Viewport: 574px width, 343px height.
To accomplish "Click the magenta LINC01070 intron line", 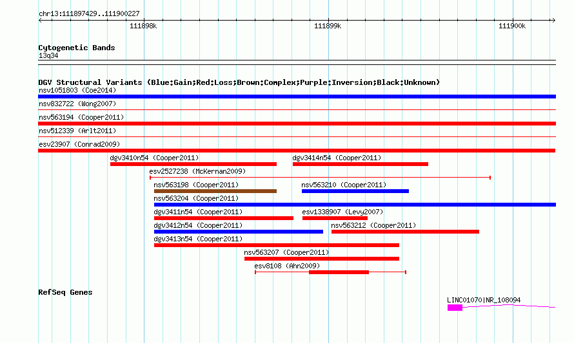I will tap(509, 306).
